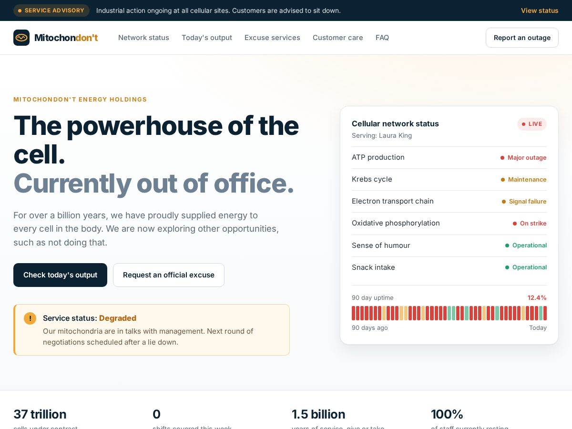Click the orange exclamation warning icon
Viewport: 572px width, 429px height.
point(30,318)
